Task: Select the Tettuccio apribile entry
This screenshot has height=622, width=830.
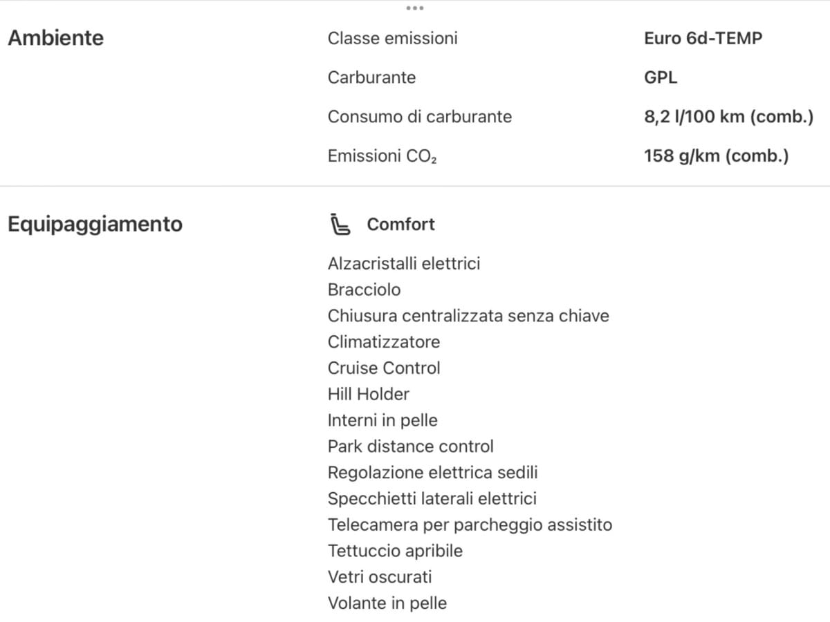Action: (x=395, y=551)
